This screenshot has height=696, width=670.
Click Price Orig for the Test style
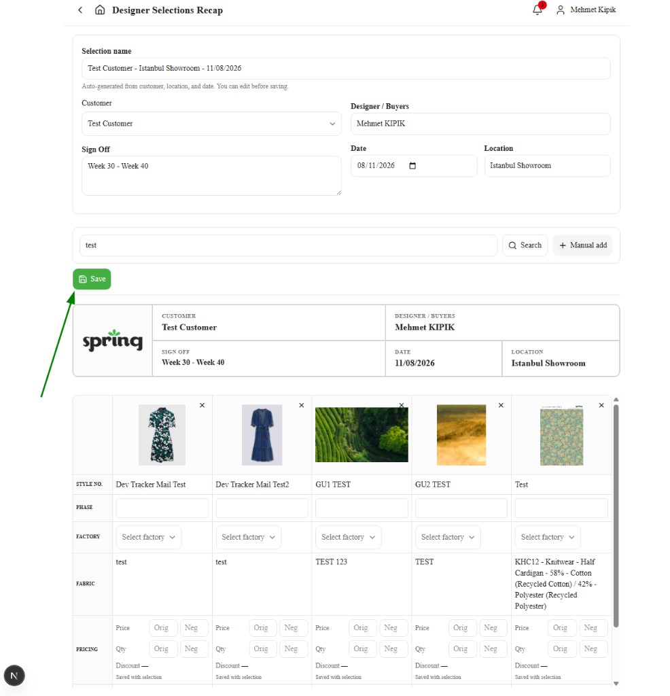(562, 627)
